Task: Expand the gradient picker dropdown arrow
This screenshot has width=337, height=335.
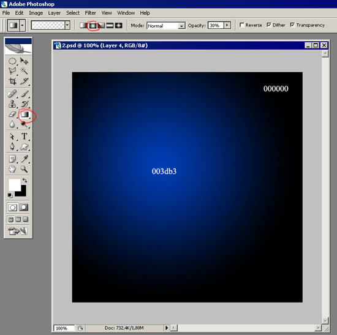Action: coord(67,25)
